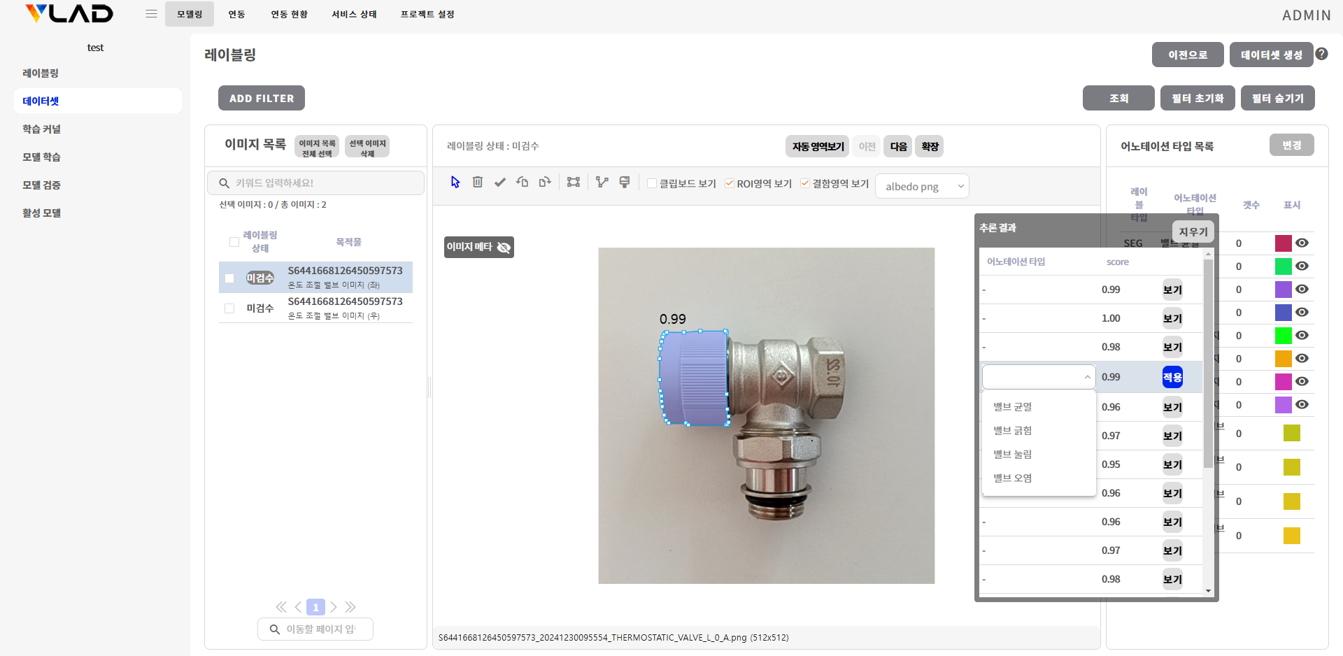The image size is (1343, 656).
Task: Open 모델 학습 in the sidebar
Action: pyautogui.click(x=97, y=157)
